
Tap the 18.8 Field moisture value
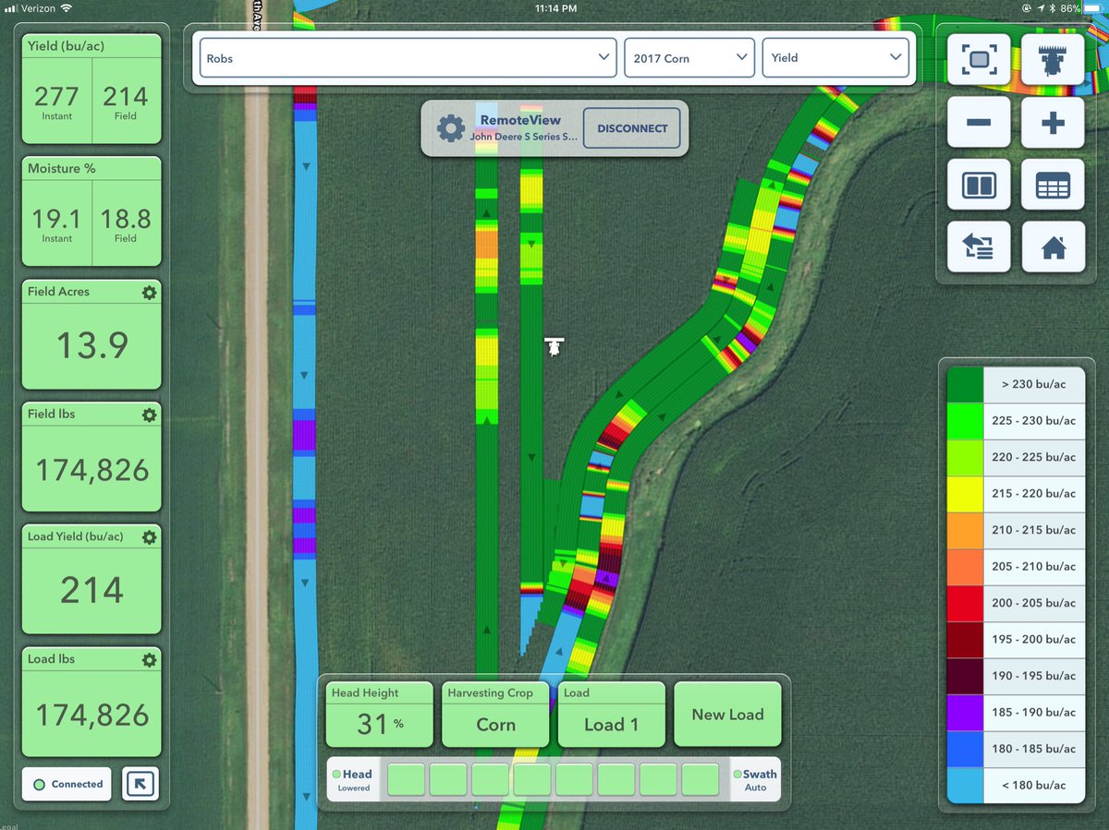point(126,218)
